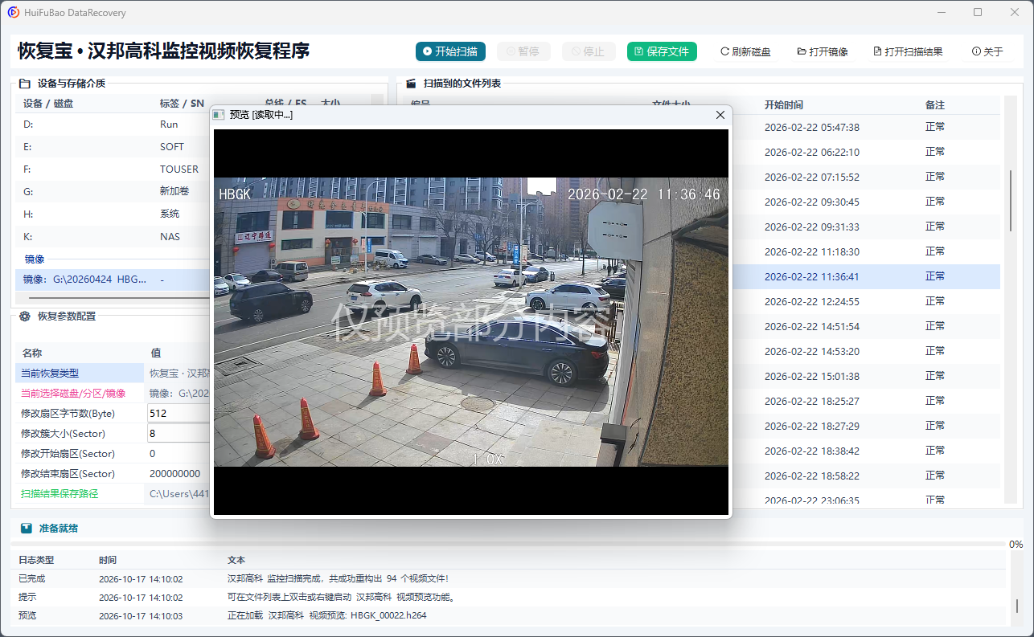
Task: Click the video preview image
Action: (470, 321)
